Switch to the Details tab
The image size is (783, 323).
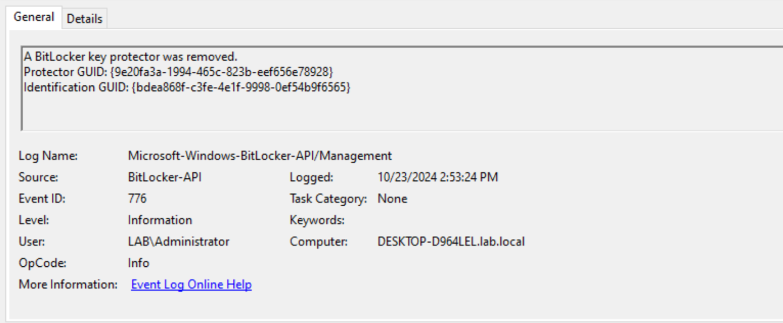[x=84, y=19]
